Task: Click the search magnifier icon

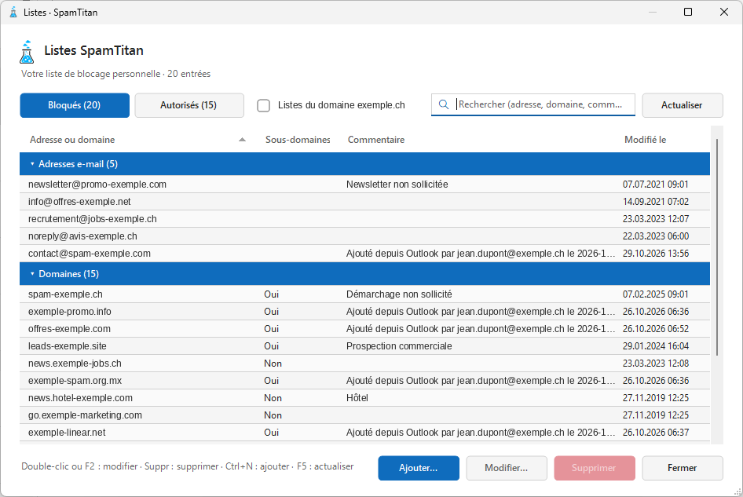Action: coord(444,104)
